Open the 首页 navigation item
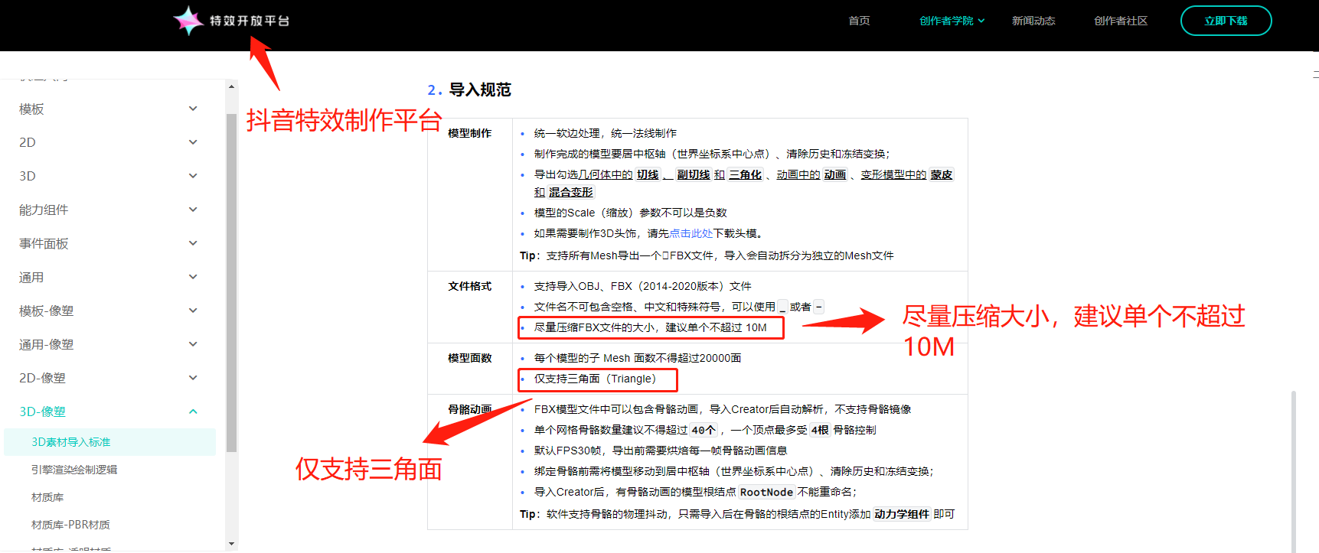 click(x=859, y=21)
